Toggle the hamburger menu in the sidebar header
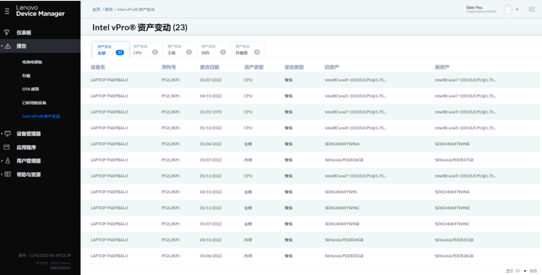This screenshot has height=275, width=542. 7,11
